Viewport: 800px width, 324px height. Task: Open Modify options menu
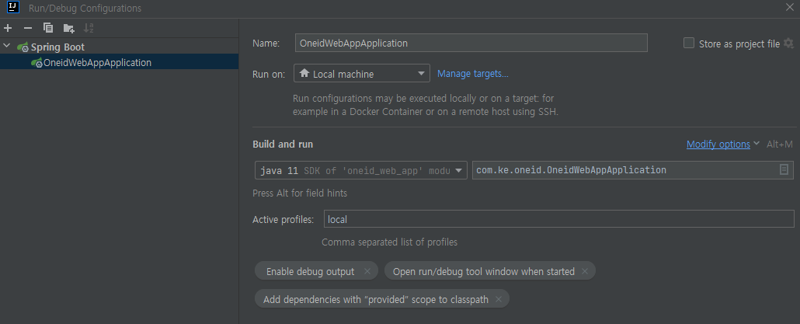(718, 145)
